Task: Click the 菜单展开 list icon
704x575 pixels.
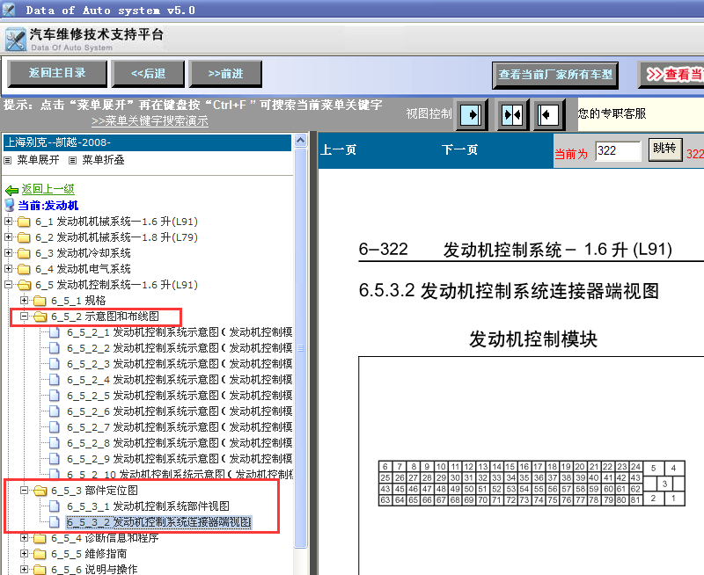Action: click(7, 160)
